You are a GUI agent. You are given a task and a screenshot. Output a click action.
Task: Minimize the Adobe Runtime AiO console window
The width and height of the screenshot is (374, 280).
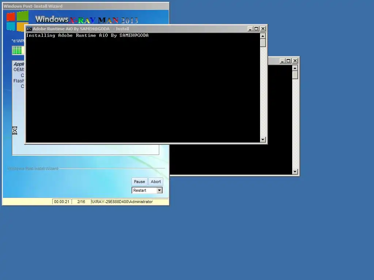(250, 29)
